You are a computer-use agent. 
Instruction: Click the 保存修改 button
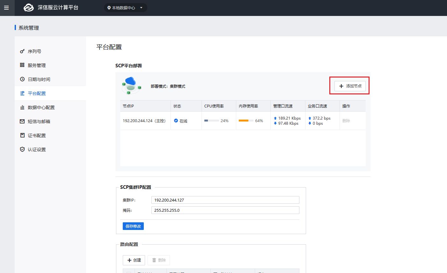click(133, 226)
